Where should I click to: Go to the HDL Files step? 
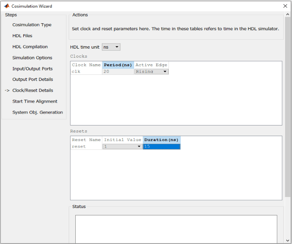22,36
